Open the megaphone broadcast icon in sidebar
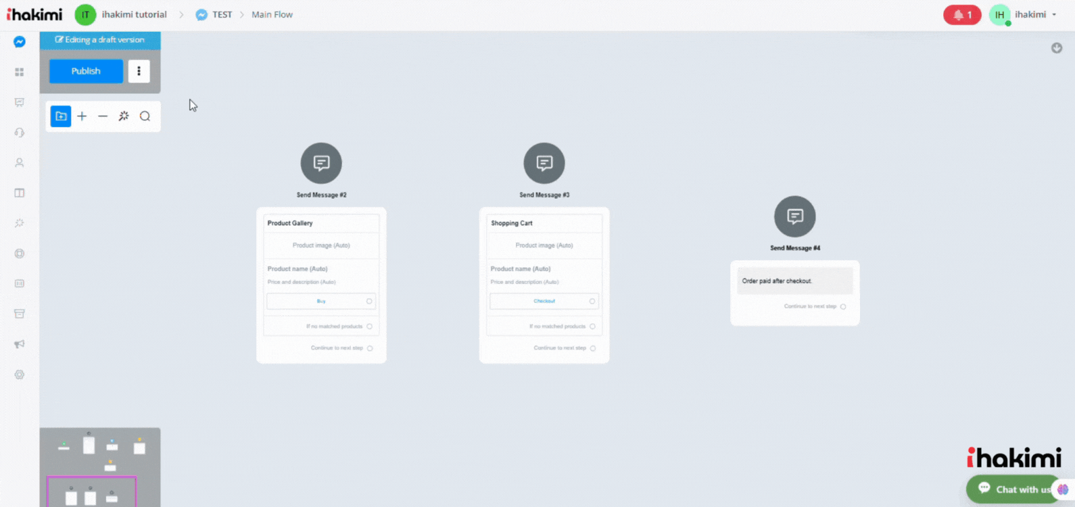The width and height of the screenshot is (1075, 507). 20,344
